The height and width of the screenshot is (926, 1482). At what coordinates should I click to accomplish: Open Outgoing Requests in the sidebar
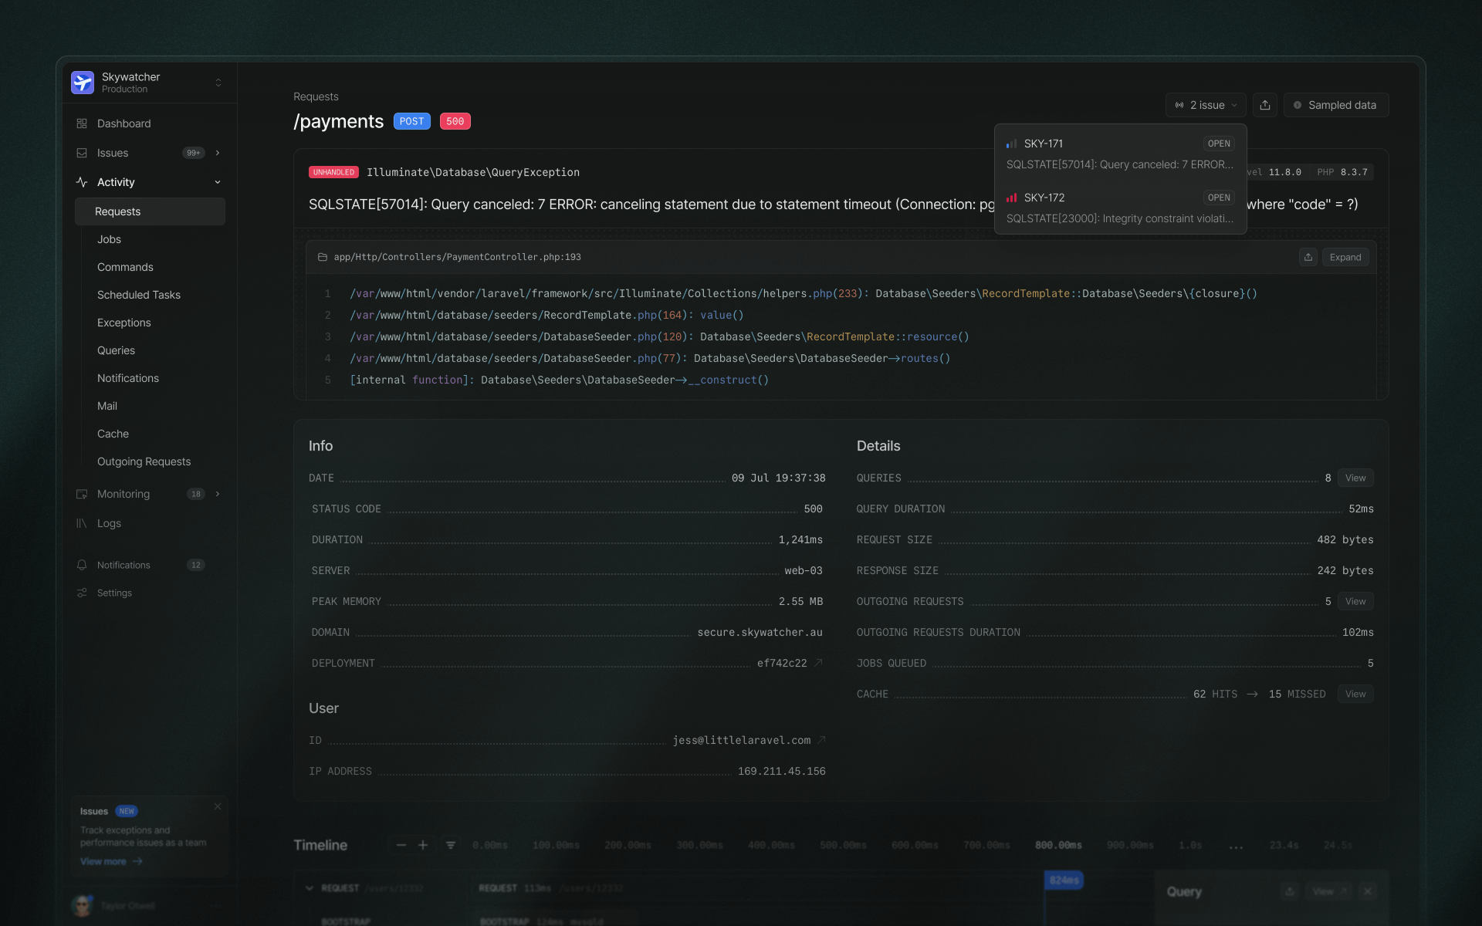(x=144, y=461)
